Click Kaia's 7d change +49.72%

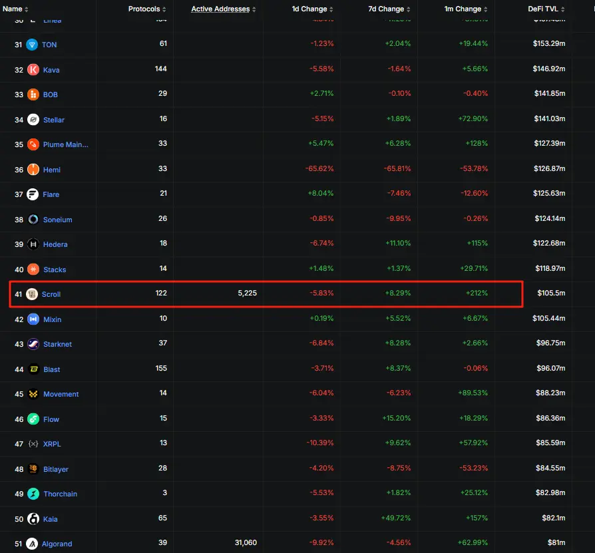pyautogui.click(x=396, y=518)
